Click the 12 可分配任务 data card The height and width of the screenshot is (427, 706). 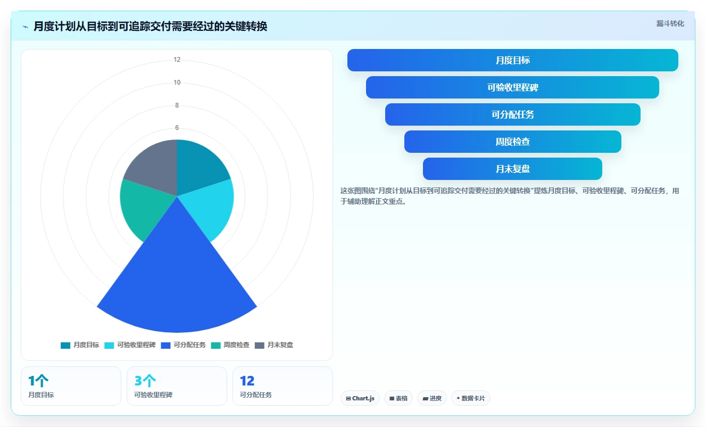coord(283,386)
